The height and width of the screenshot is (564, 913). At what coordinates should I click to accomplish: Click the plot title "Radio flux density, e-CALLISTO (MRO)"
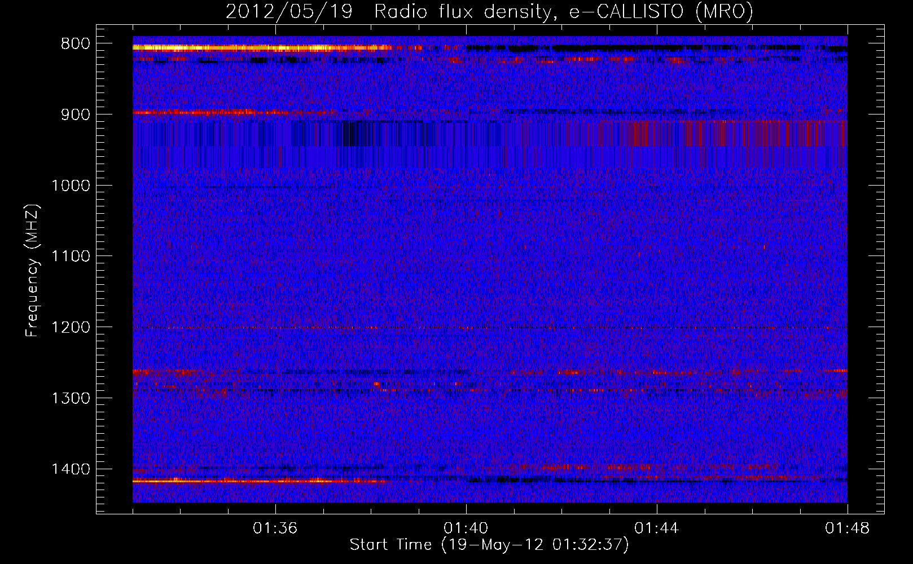pyautogui.click(x=564, y=11)
